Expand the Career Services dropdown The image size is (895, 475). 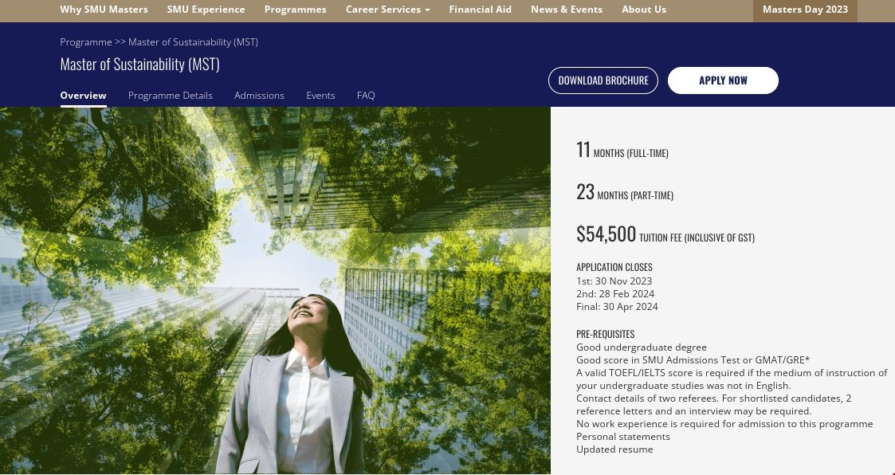tap(387, 10)
